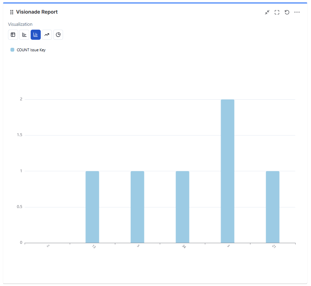Click the bar for category 5

click(138, 207)
